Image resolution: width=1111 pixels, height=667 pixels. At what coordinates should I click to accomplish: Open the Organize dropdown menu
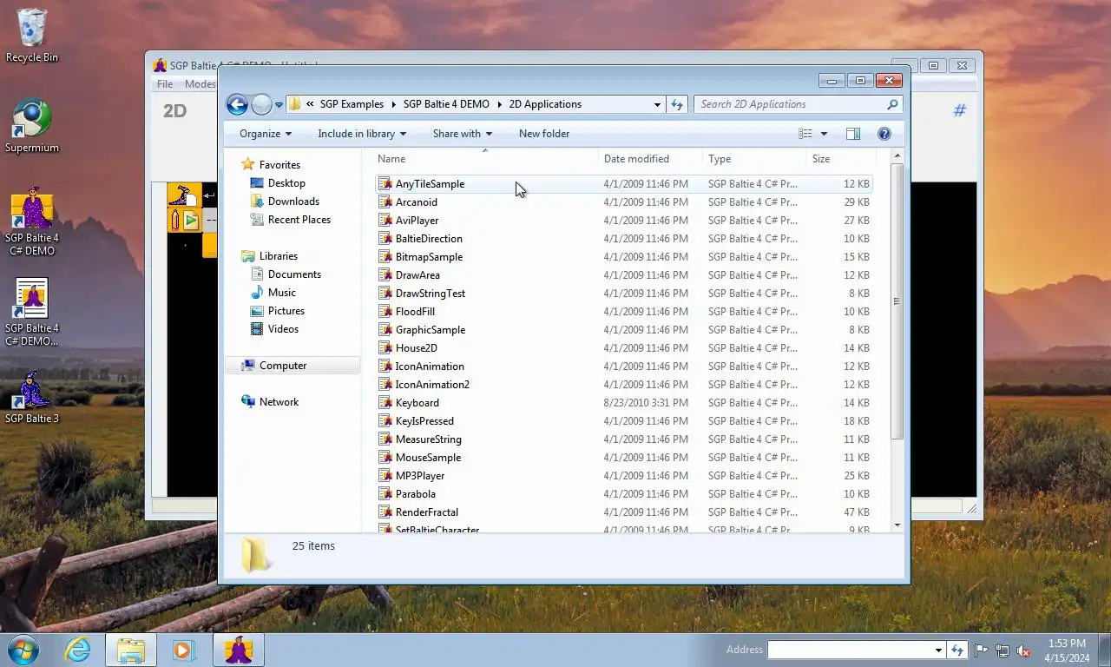click(x=266, y=134)
